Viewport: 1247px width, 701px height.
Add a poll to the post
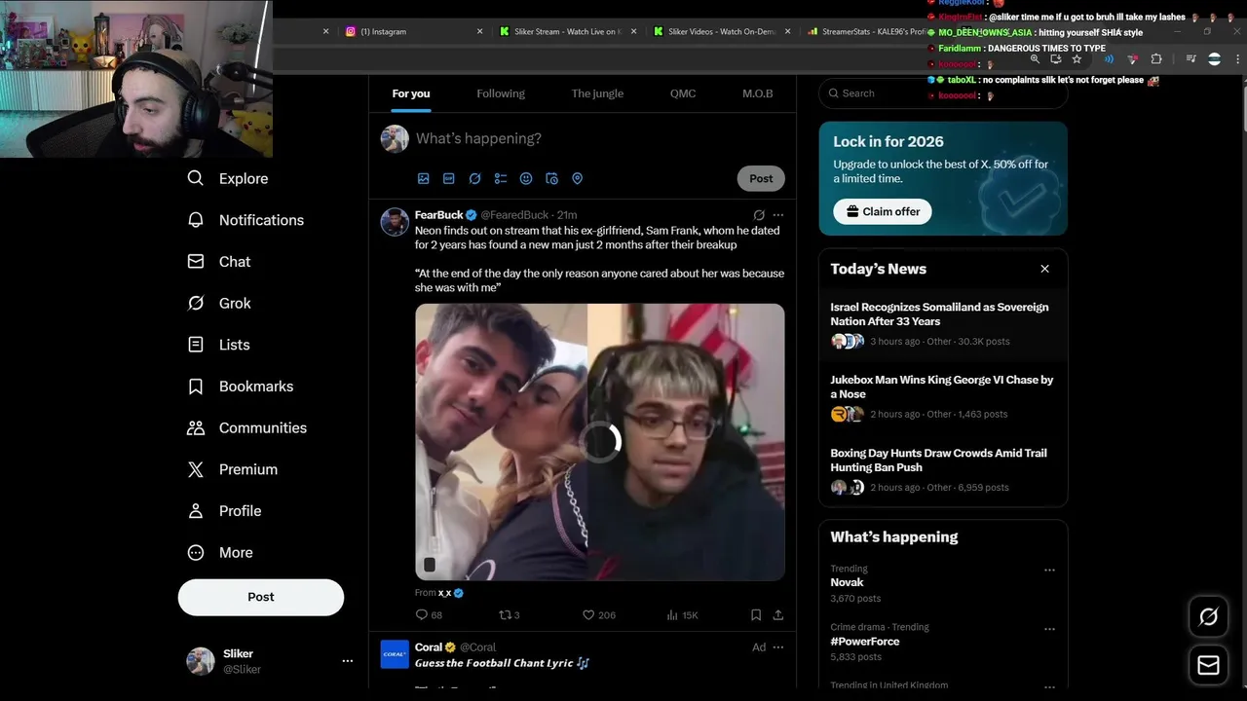point(501,178)
